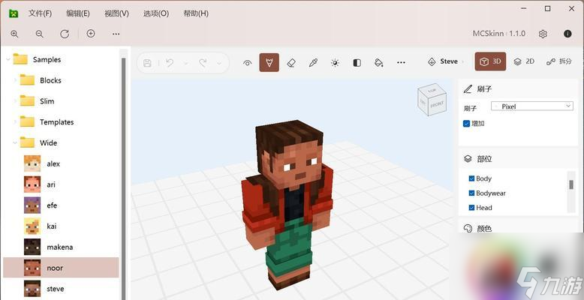
Task: Open the 帮助(H) menu
Action: 196,13
